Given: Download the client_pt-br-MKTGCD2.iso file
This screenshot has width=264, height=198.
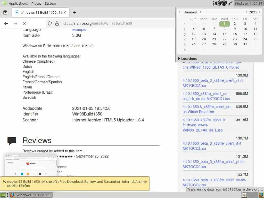Looking at the screenshot, I should 214,164.
